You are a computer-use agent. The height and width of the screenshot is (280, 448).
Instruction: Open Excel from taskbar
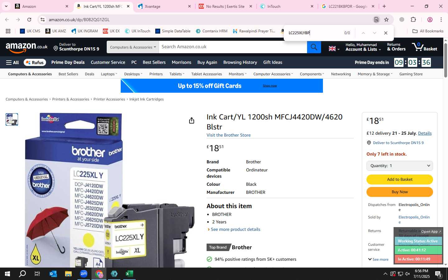pyautogui.click(x=129, y=274)
